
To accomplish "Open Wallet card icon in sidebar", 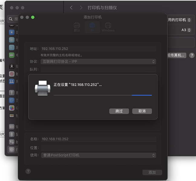I will point(12,116).
